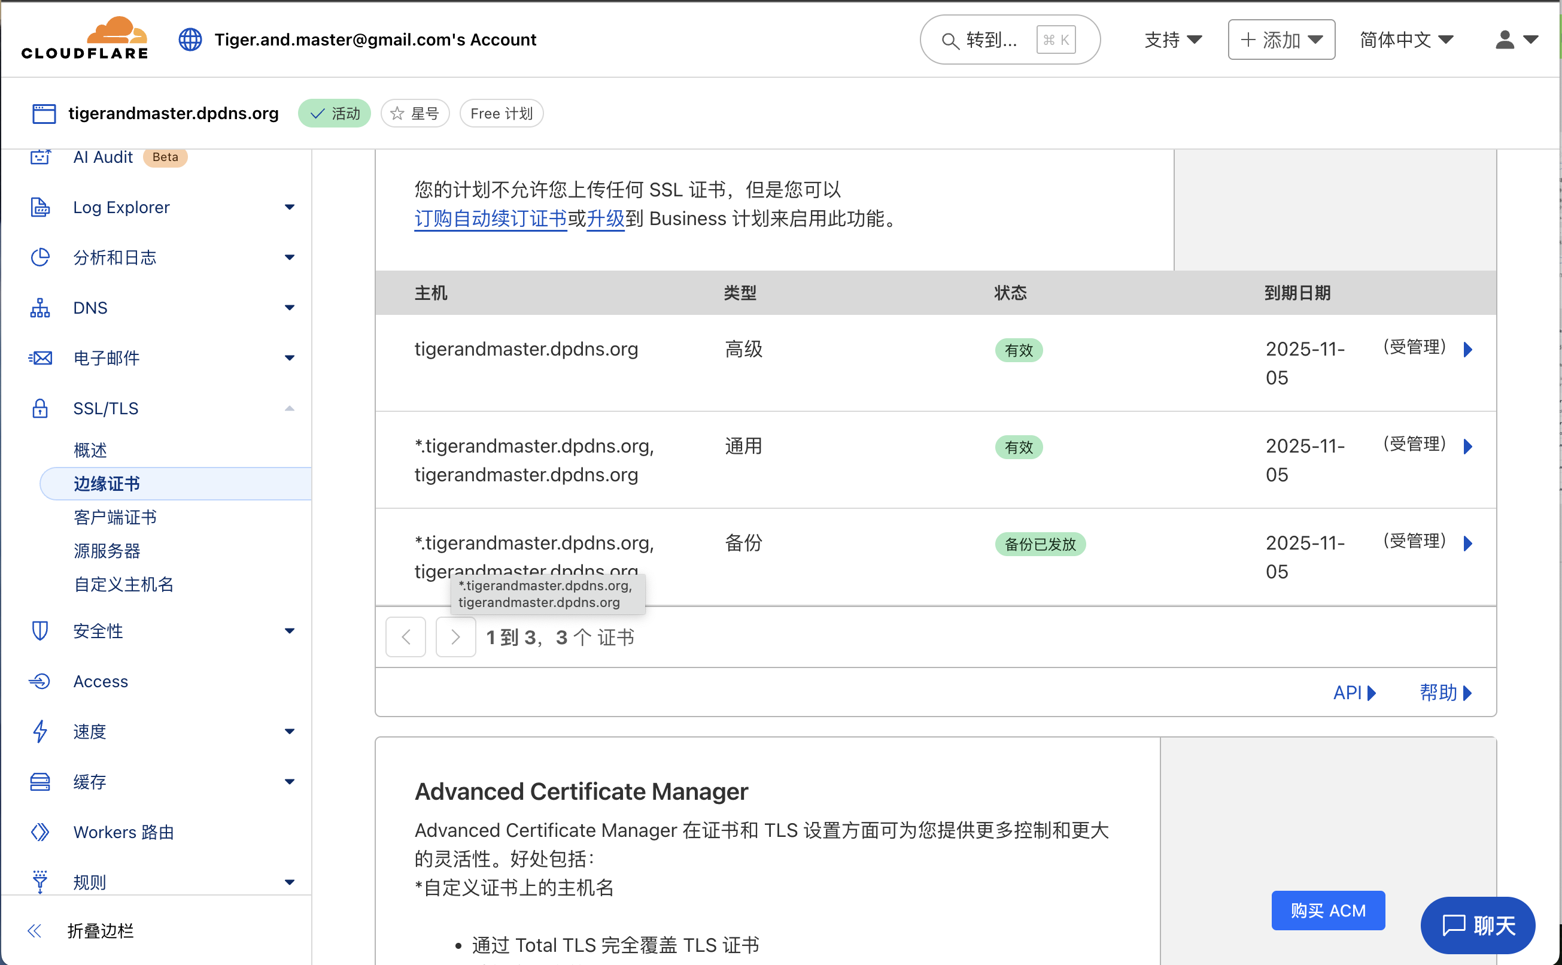
Task: Click the 分析和日志 pie chart icon
Action: (40, 257)
